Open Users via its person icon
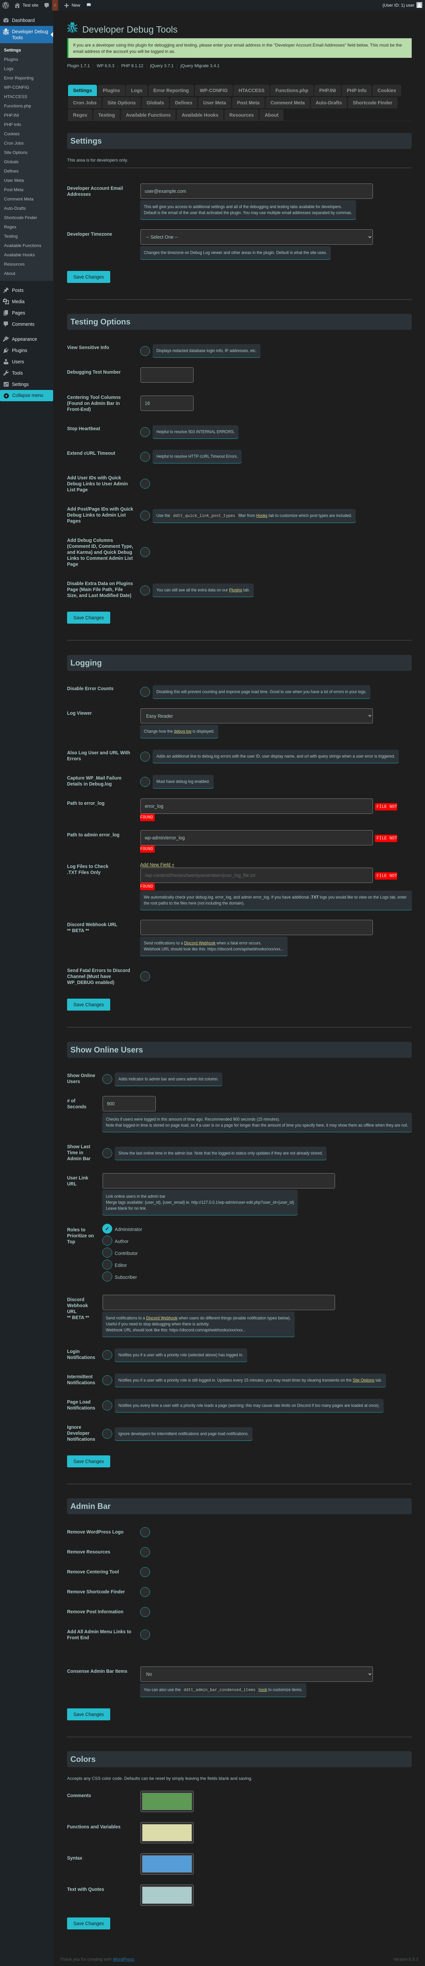 pos(6,362)
